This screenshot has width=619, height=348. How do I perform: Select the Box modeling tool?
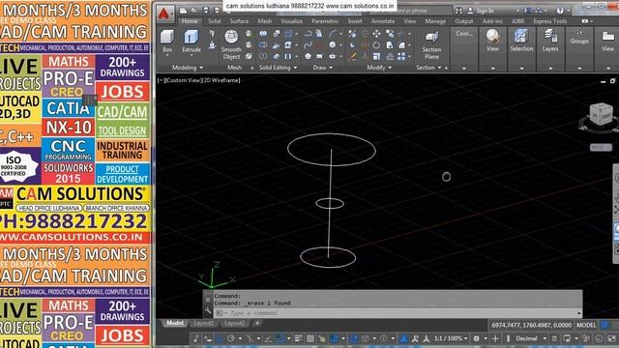(x=167, y=42)
